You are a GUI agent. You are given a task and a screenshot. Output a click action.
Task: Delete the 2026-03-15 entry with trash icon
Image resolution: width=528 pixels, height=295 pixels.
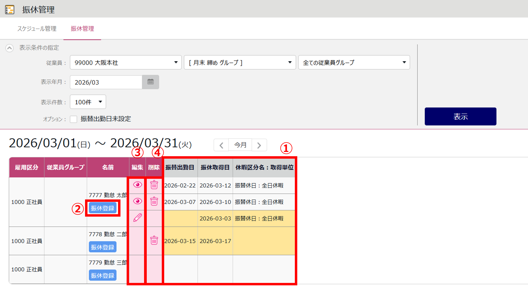[154, 241]
